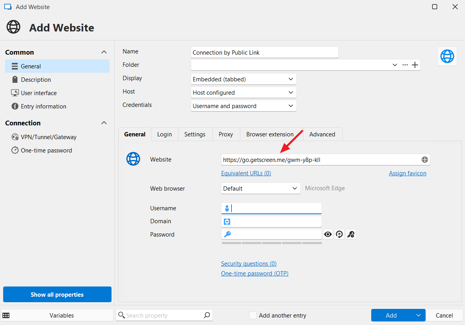Viewport: 465px width, 325px height.
Task: Select User interface in the sidebar
Action: click(39, 93)
